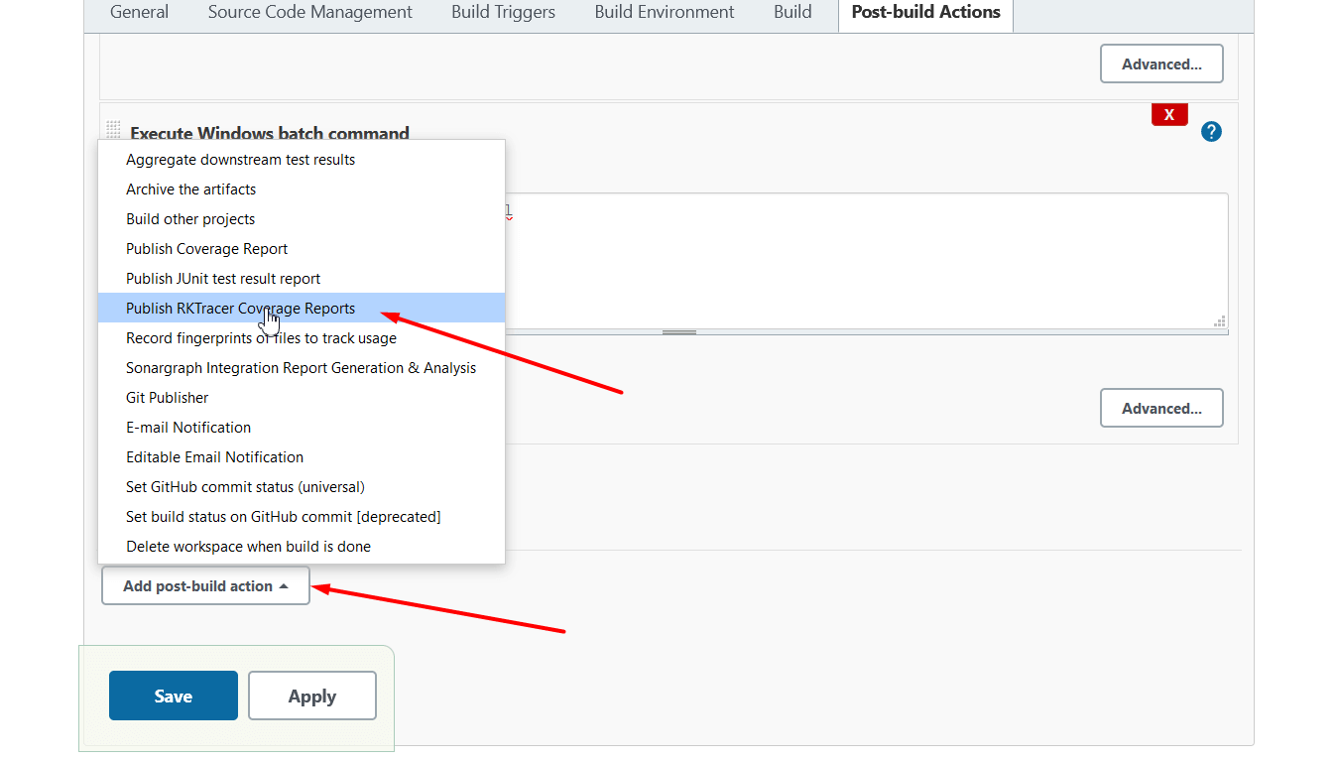Delete the batch command step via red X
1337x760 pixels.
click(1168, 114)
